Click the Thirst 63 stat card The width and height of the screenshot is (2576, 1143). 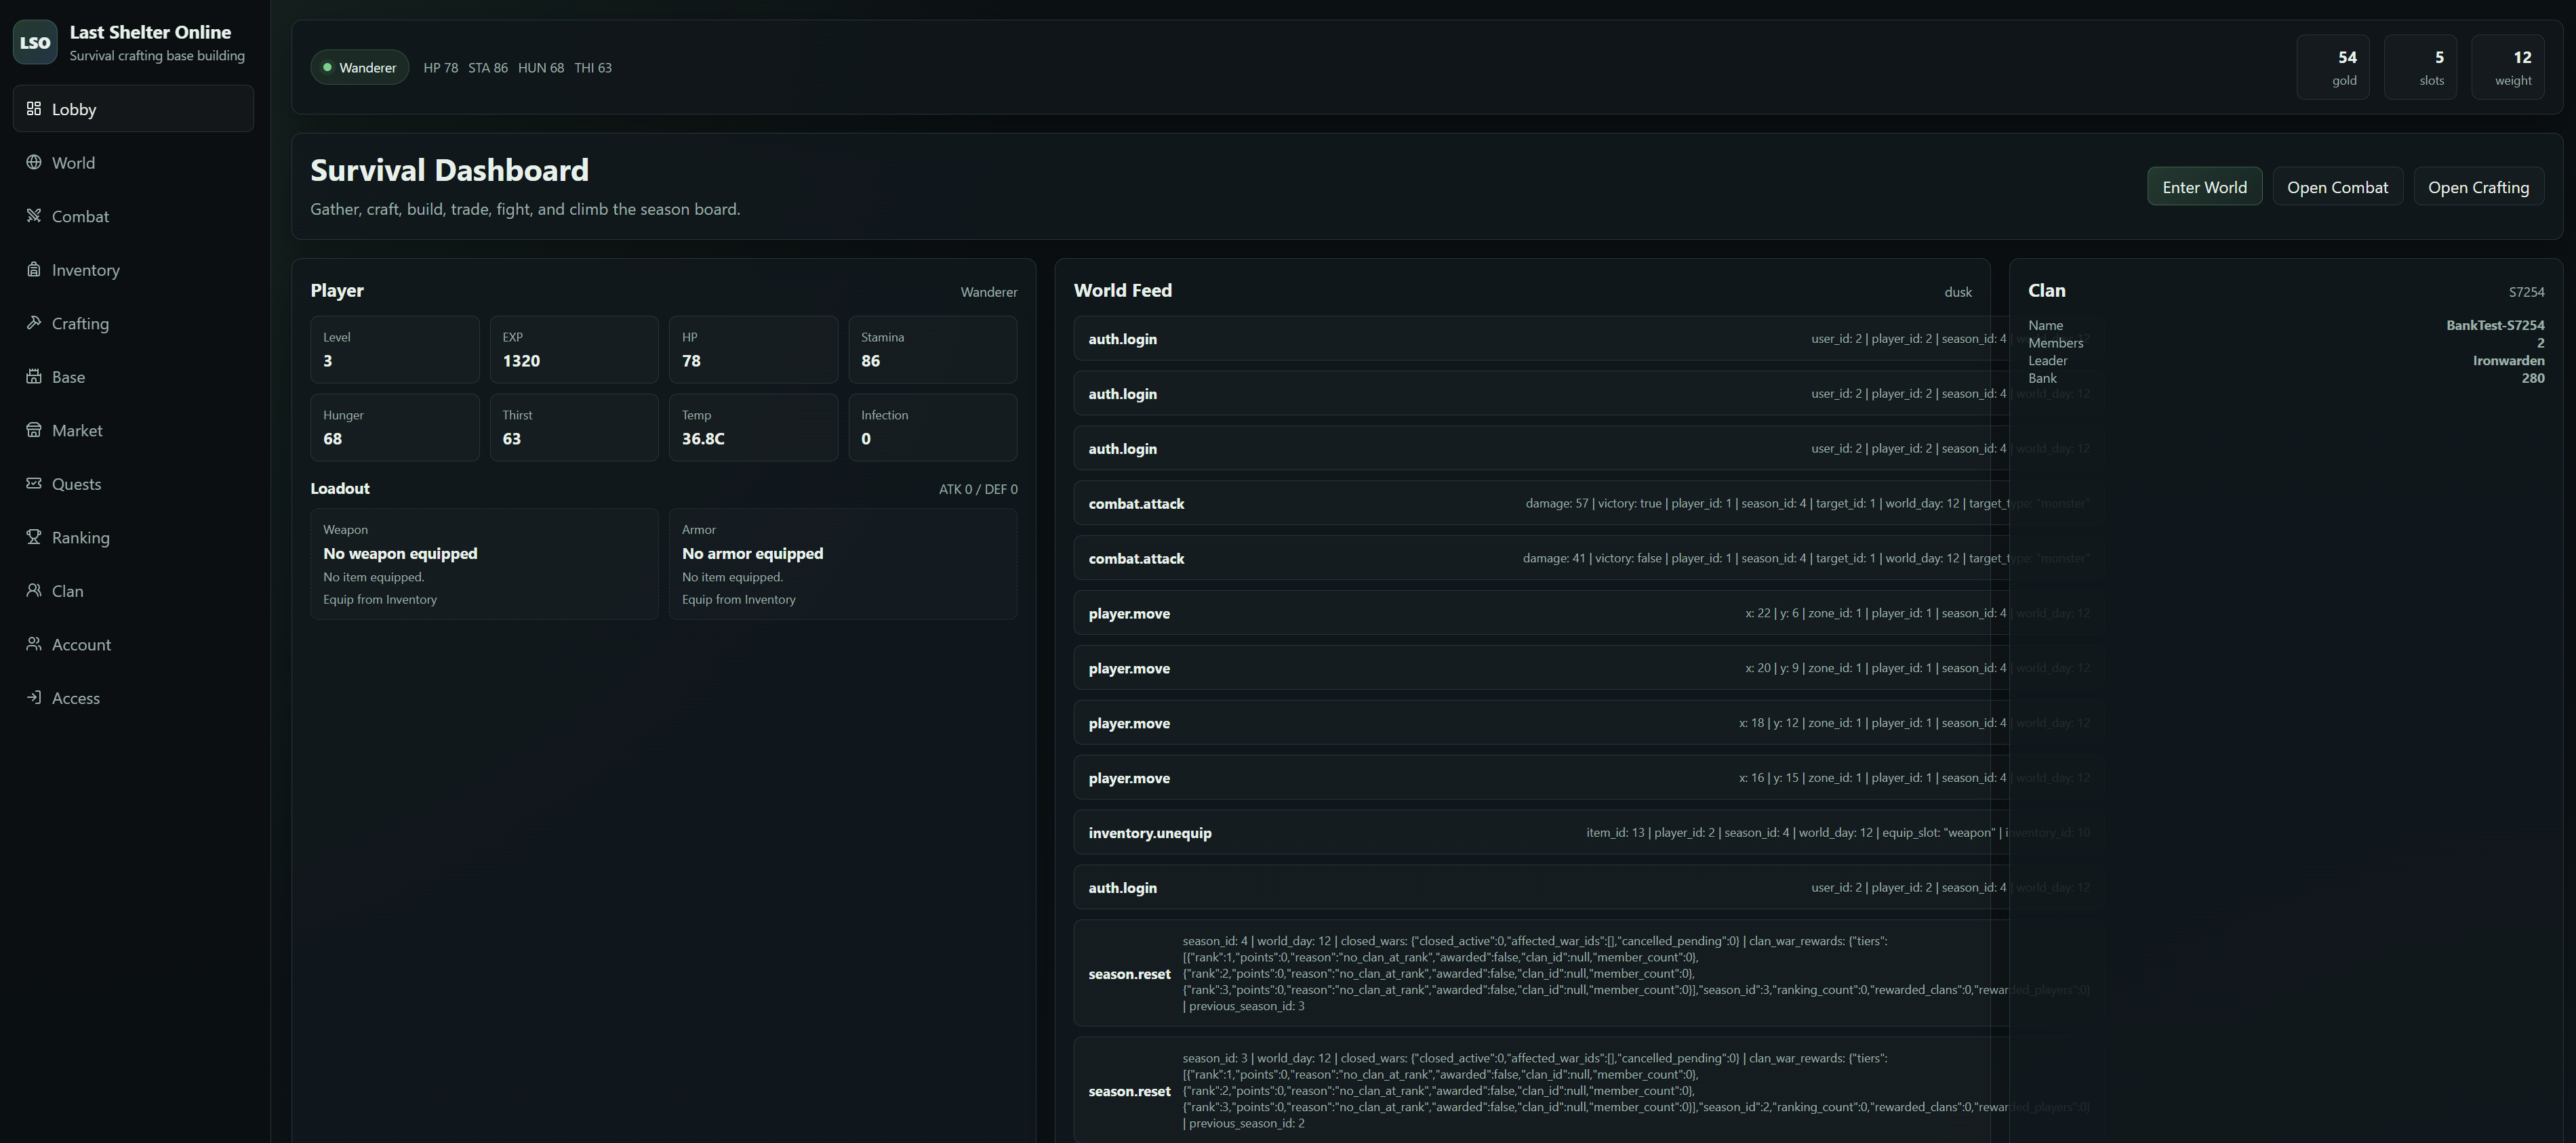(574, 428)
